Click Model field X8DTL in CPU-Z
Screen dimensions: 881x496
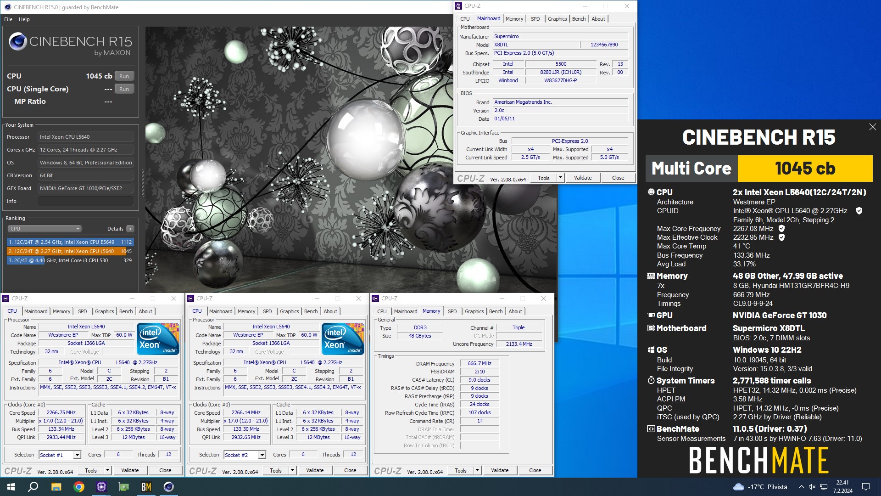coord(535,45)
